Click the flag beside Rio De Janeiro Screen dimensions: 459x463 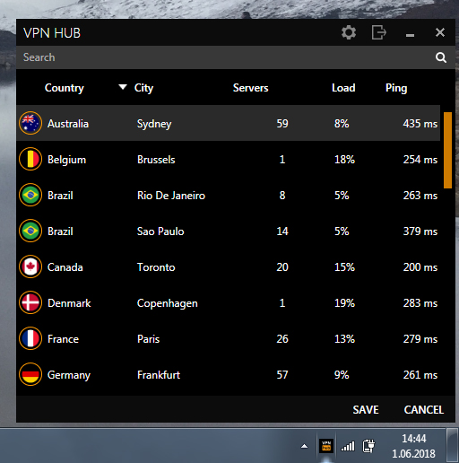(30, 195)
